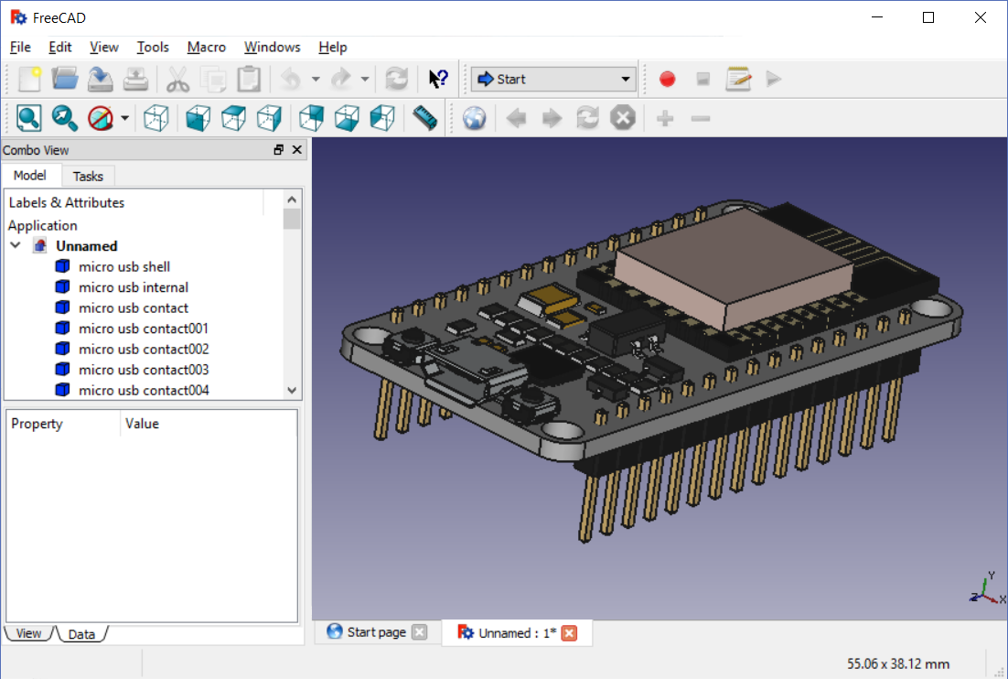Collapse the Unnamed document tree node
Image resolution: width=1008 pixels, height=679 pixels.
pos(16,245)
